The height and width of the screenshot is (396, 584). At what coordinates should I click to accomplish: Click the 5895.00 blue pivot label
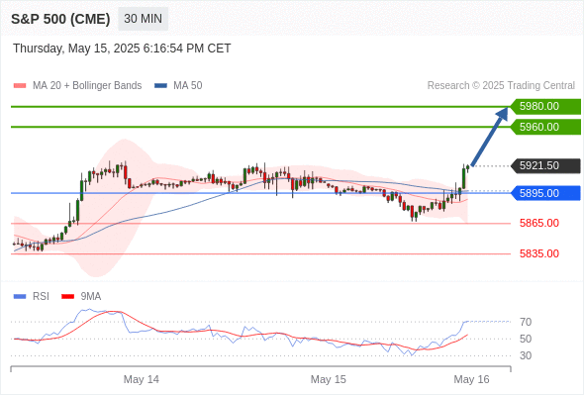[545, 193]
